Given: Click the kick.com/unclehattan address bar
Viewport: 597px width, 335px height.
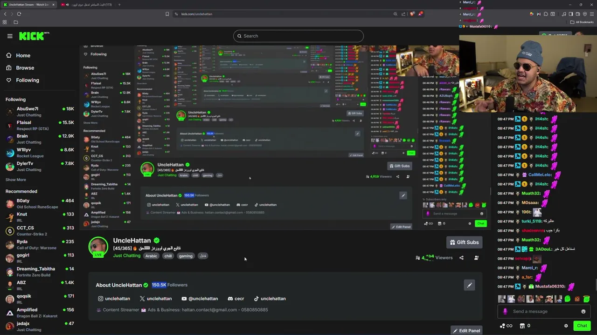Looking at the screenshot, I should tap(280, 14).
